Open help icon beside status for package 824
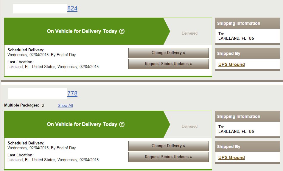Viewport: 283px width, 171px height. click(x=122, y=31)
